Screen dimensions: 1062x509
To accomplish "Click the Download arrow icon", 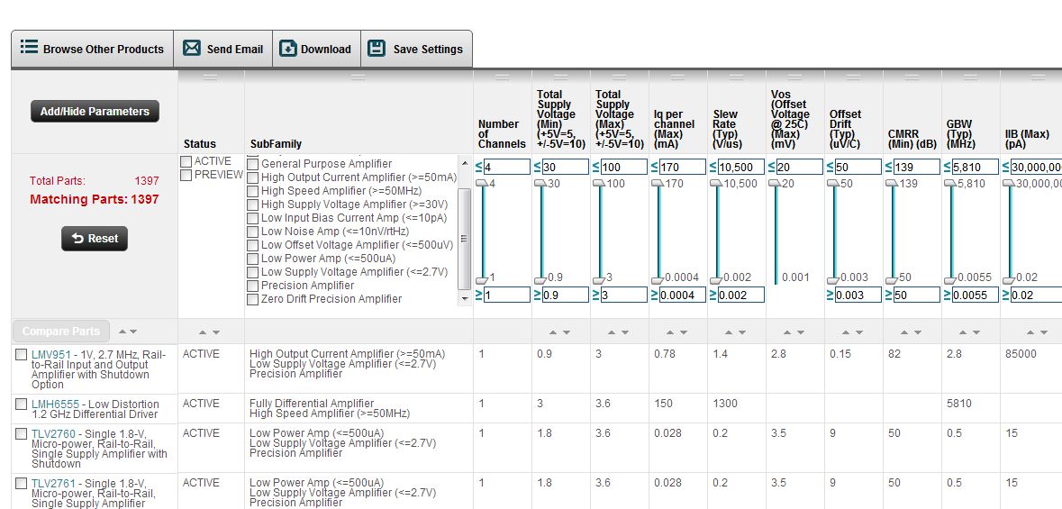I will click(x=288, y=48).
